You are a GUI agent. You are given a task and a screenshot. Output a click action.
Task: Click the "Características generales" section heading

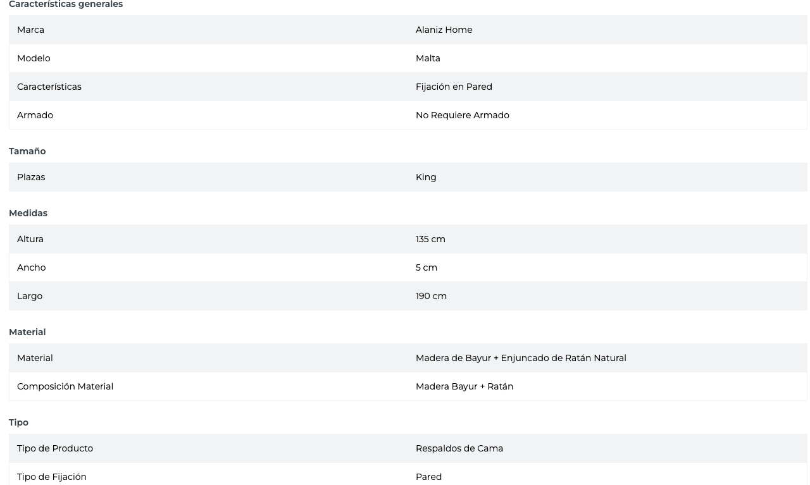66,4
